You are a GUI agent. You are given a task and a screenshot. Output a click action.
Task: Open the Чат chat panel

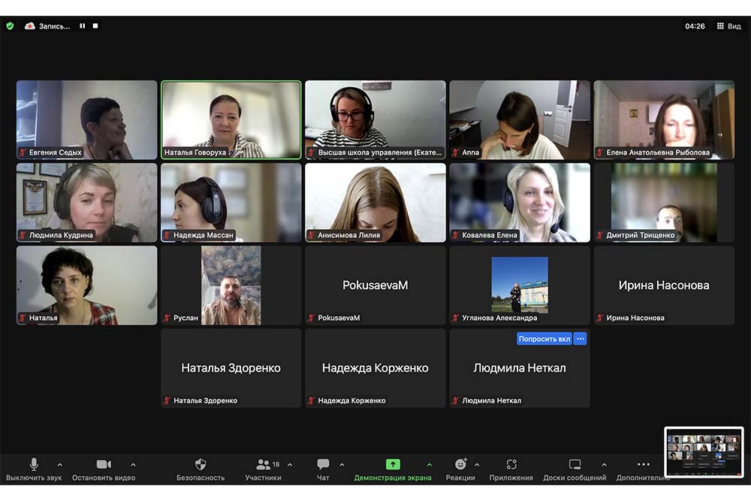coord(323,465)
